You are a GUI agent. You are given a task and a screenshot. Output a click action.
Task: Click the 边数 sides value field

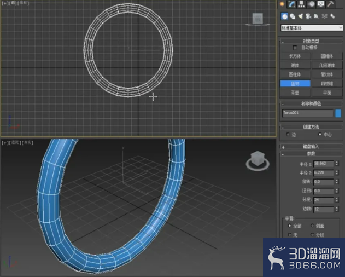(324, 209)
